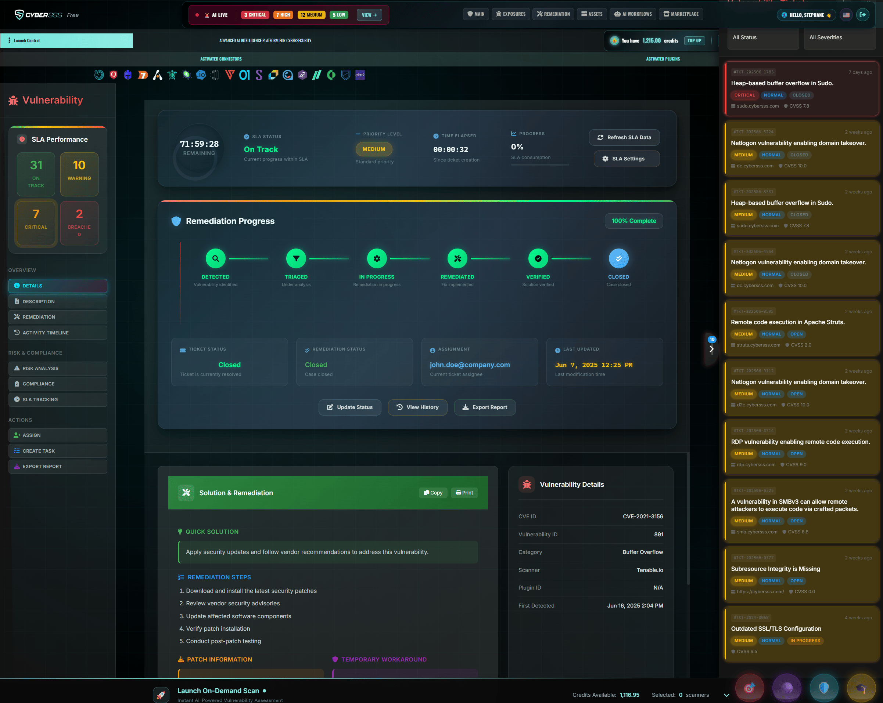Viewport: 883px width, 703px height.
Task: Click the red V connector icon
Action: pyautogui.click(x=230, y=75)
